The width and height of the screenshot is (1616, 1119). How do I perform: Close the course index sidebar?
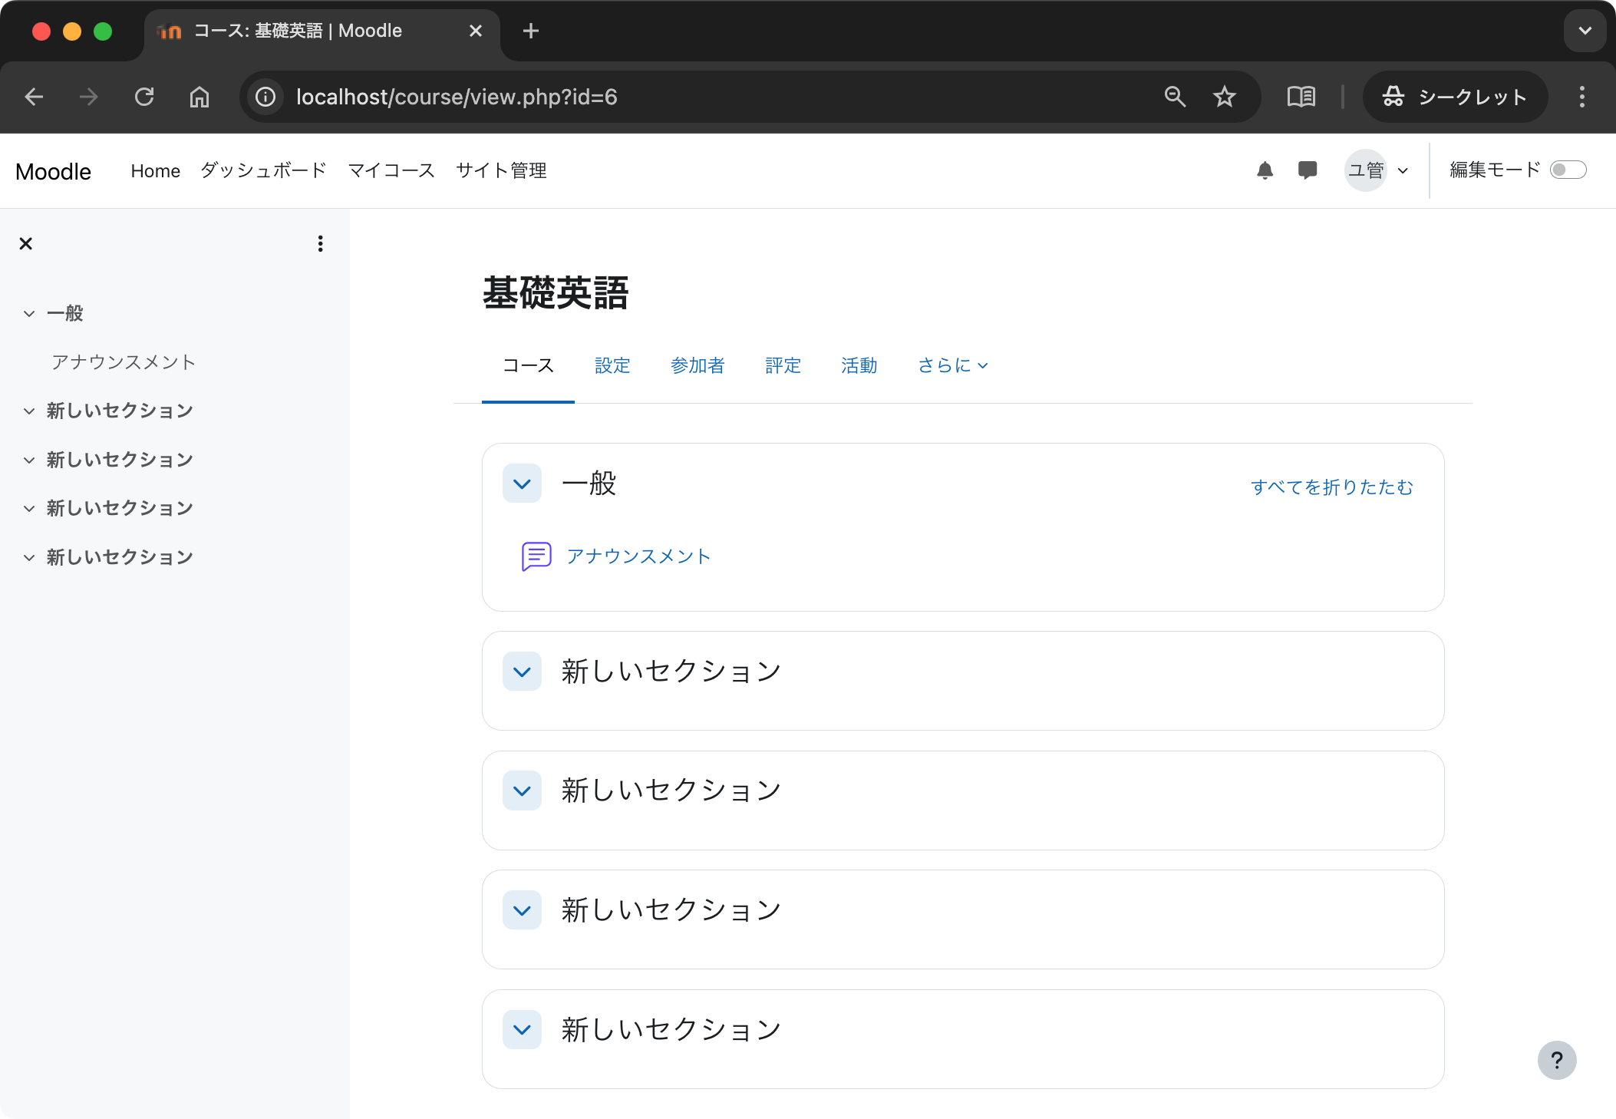[25, 243]
